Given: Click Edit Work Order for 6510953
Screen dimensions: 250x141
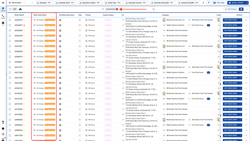Looking at the screenshot, I should [x=231, y=109].
